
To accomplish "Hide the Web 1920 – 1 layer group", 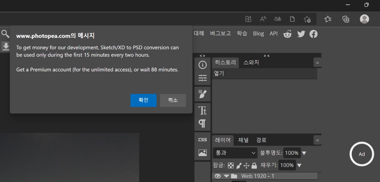I will (217, 176).
